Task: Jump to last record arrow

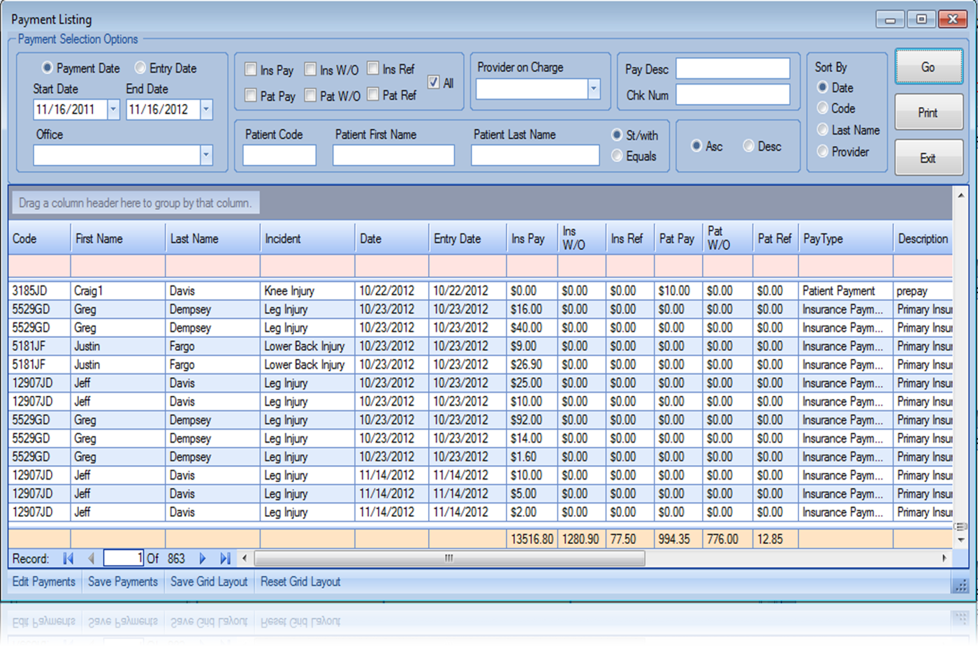Action: 225,559
